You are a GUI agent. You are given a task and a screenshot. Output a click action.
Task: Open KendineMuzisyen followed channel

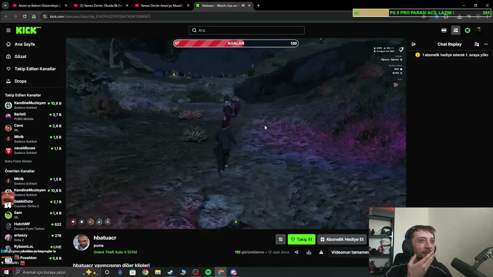(x=33, y=105)
